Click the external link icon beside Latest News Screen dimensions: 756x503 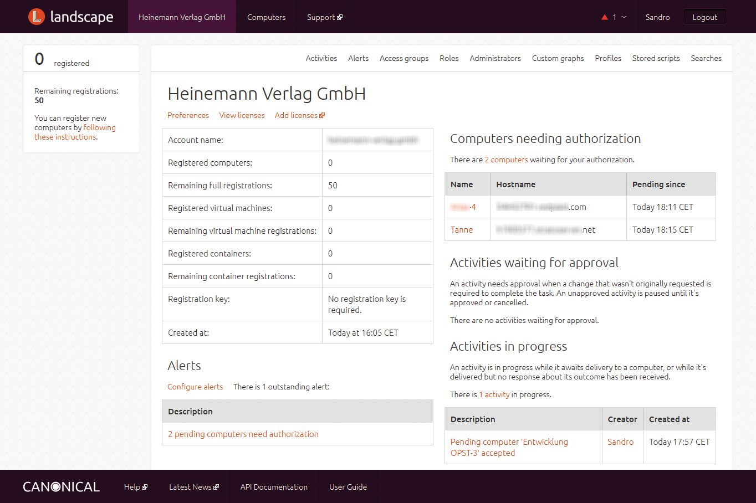tap(216, 487)
